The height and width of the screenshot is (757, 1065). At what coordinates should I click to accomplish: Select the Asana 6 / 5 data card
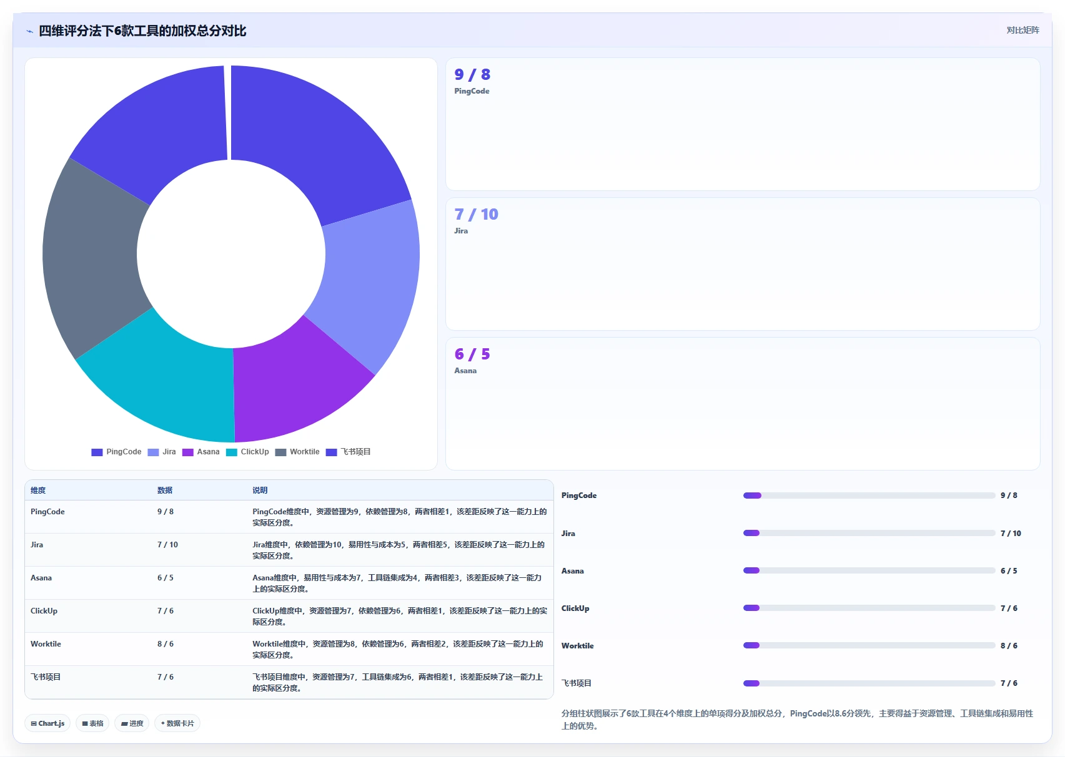point(743,404)
